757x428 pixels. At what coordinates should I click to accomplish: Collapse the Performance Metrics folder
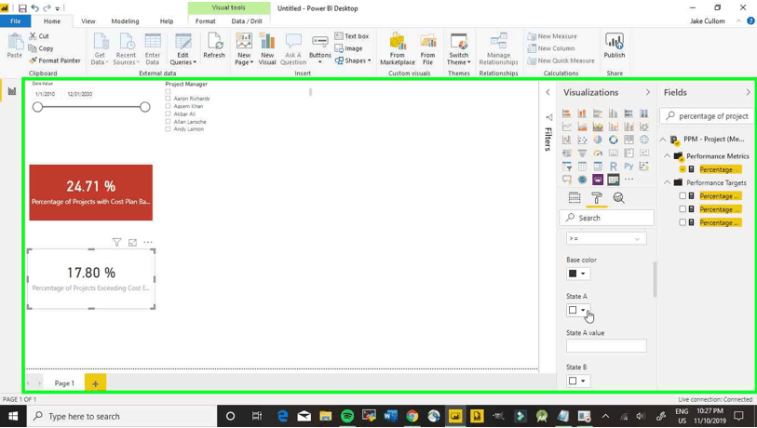667,156
